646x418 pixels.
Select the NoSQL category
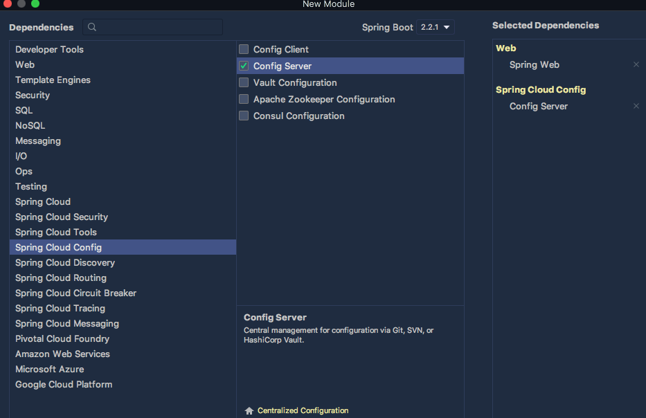(123, 125)
